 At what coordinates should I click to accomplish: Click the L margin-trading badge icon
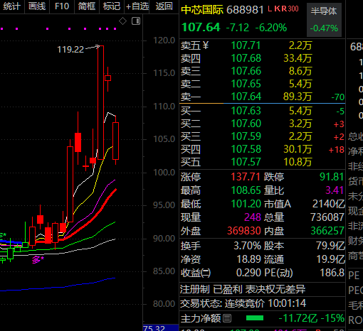(x=270, y=9)
